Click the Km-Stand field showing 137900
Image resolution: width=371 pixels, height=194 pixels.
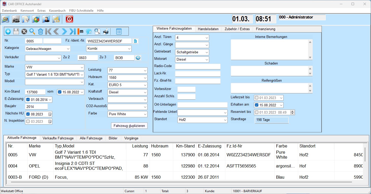pos(35,92)
